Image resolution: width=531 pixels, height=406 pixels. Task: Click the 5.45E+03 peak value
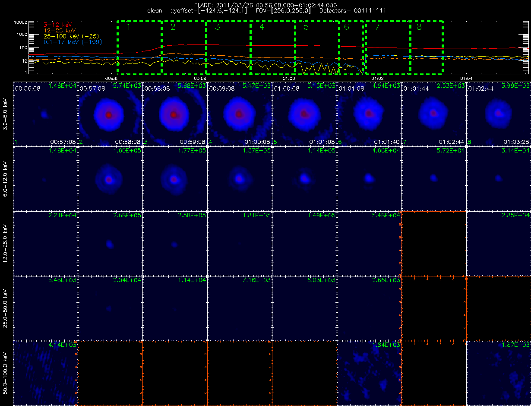tap(63, 280)
